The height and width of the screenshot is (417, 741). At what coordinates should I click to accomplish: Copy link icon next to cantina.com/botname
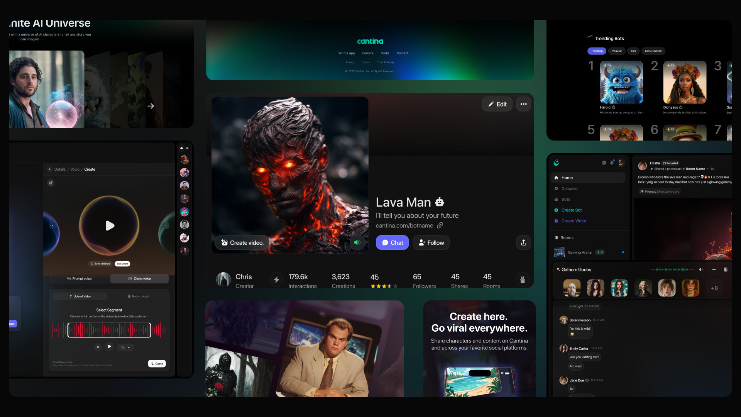click(440, 225)
